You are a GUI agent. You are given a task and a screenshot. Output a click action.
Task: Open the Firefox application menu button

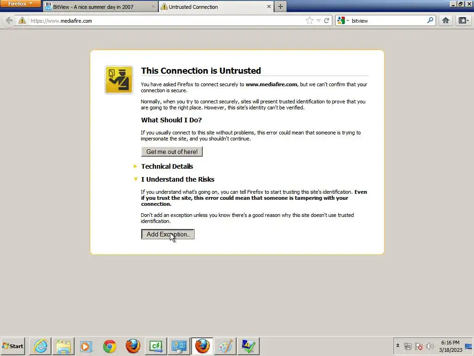(20, 4)
